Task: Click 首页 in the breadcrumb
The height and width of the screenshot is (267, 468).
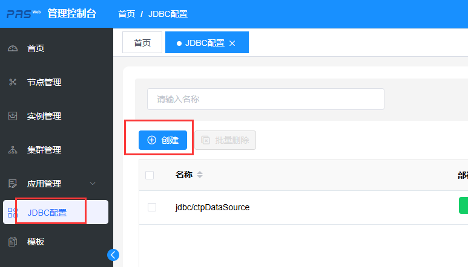Action: coord(127,14)
